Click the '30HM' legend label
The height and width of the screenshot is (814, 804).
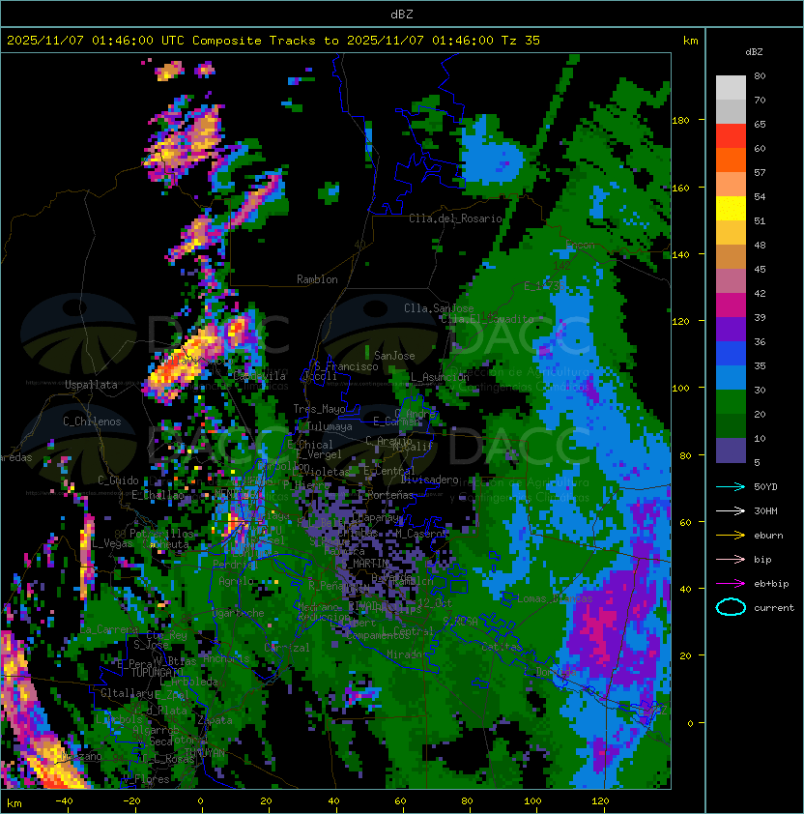pos(765,510)
